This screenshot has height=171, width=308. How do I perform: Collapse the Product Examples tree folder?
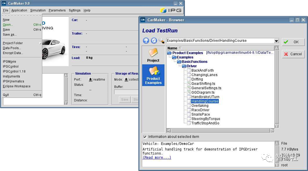[169, 53]
